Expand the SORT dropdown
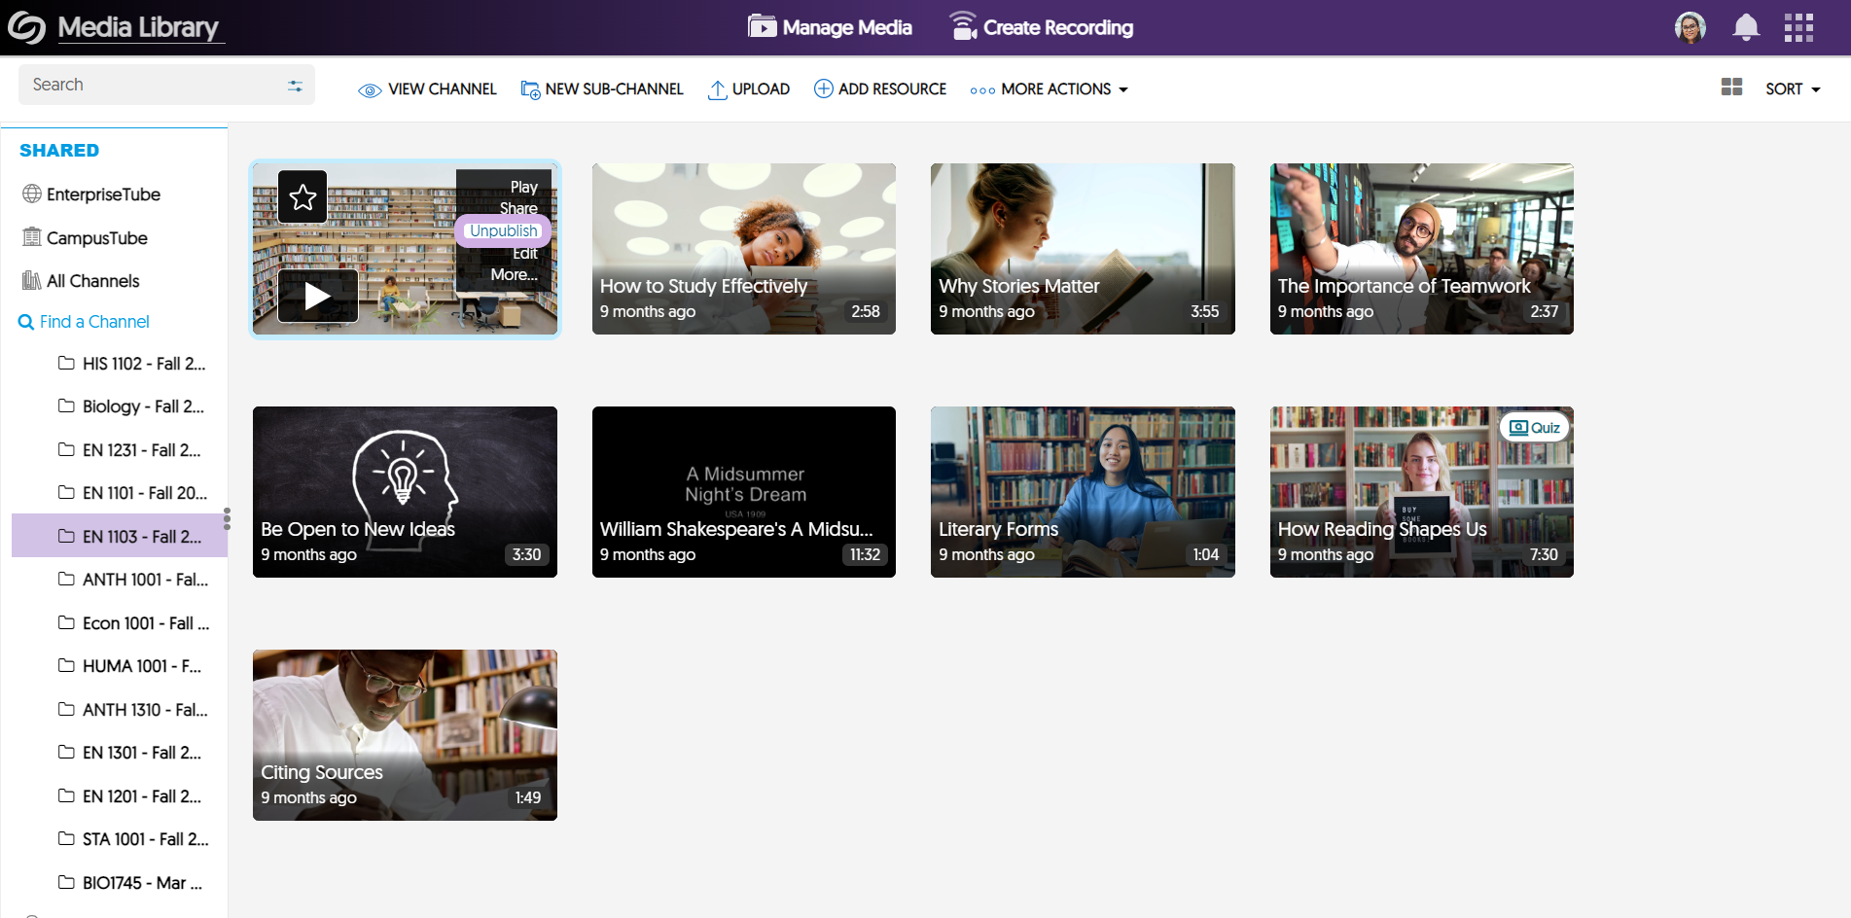The width and height of the screenshot is (1851, 918). (1793, 88)
